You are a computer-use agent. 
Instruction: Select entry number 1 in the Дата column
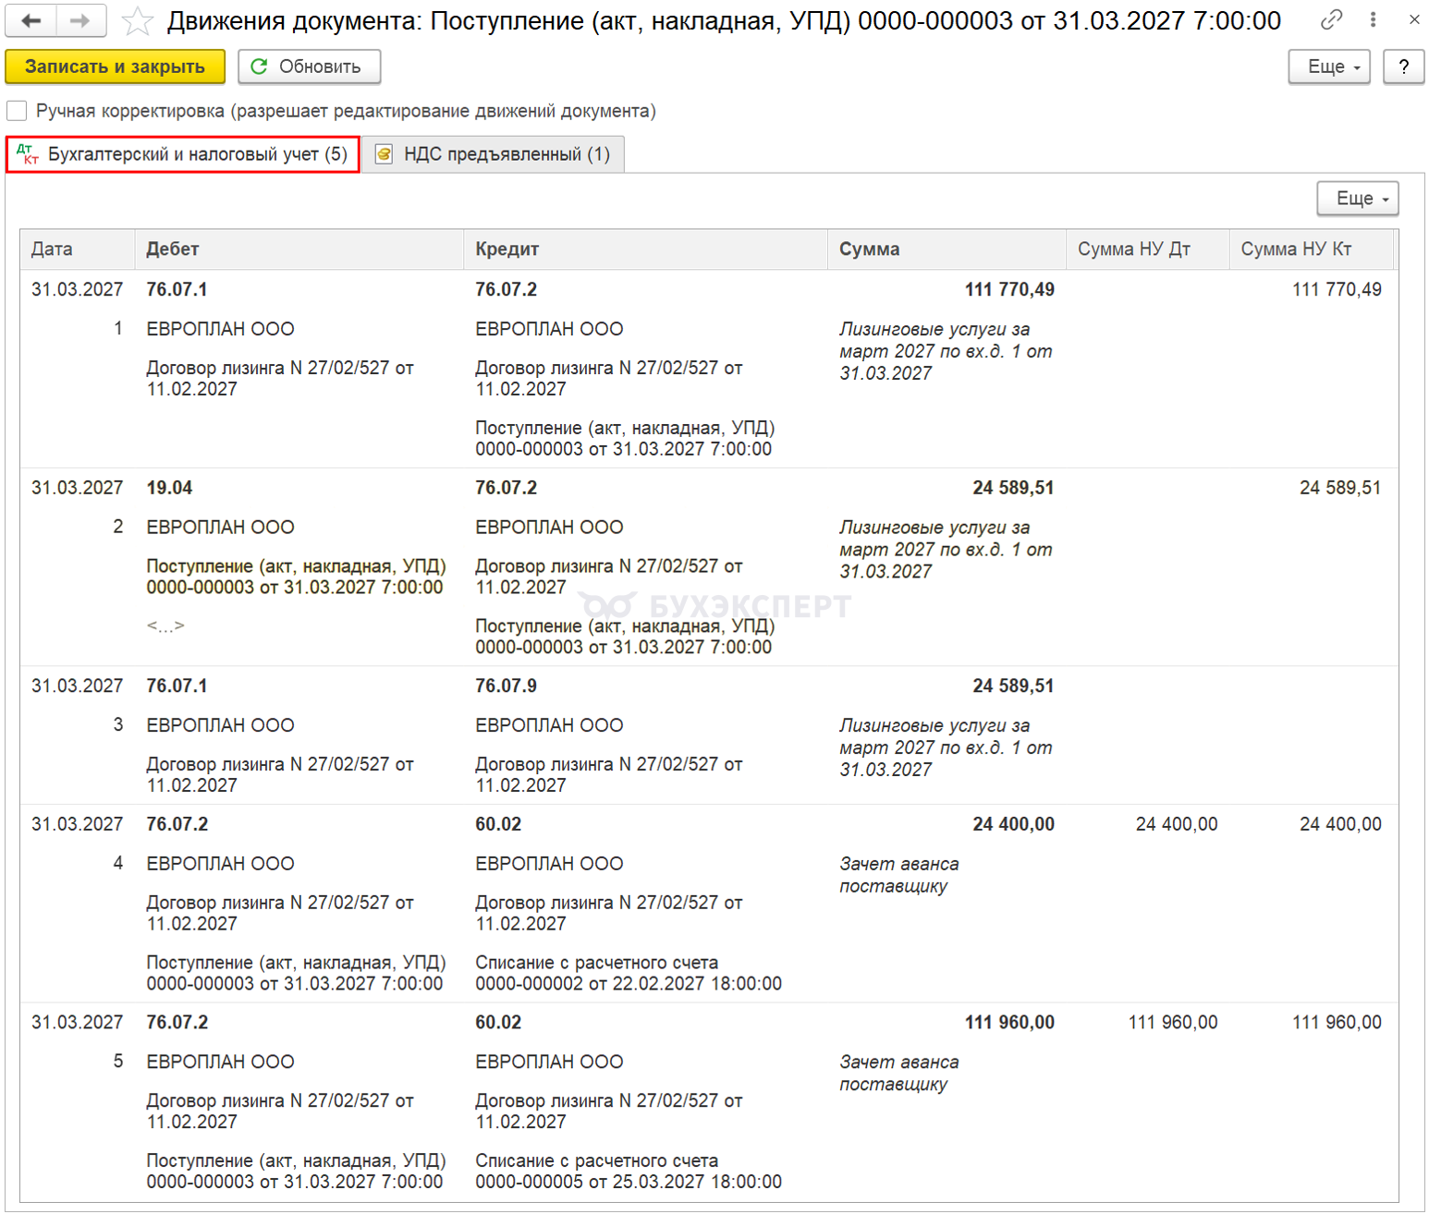[x=118, y=329]
